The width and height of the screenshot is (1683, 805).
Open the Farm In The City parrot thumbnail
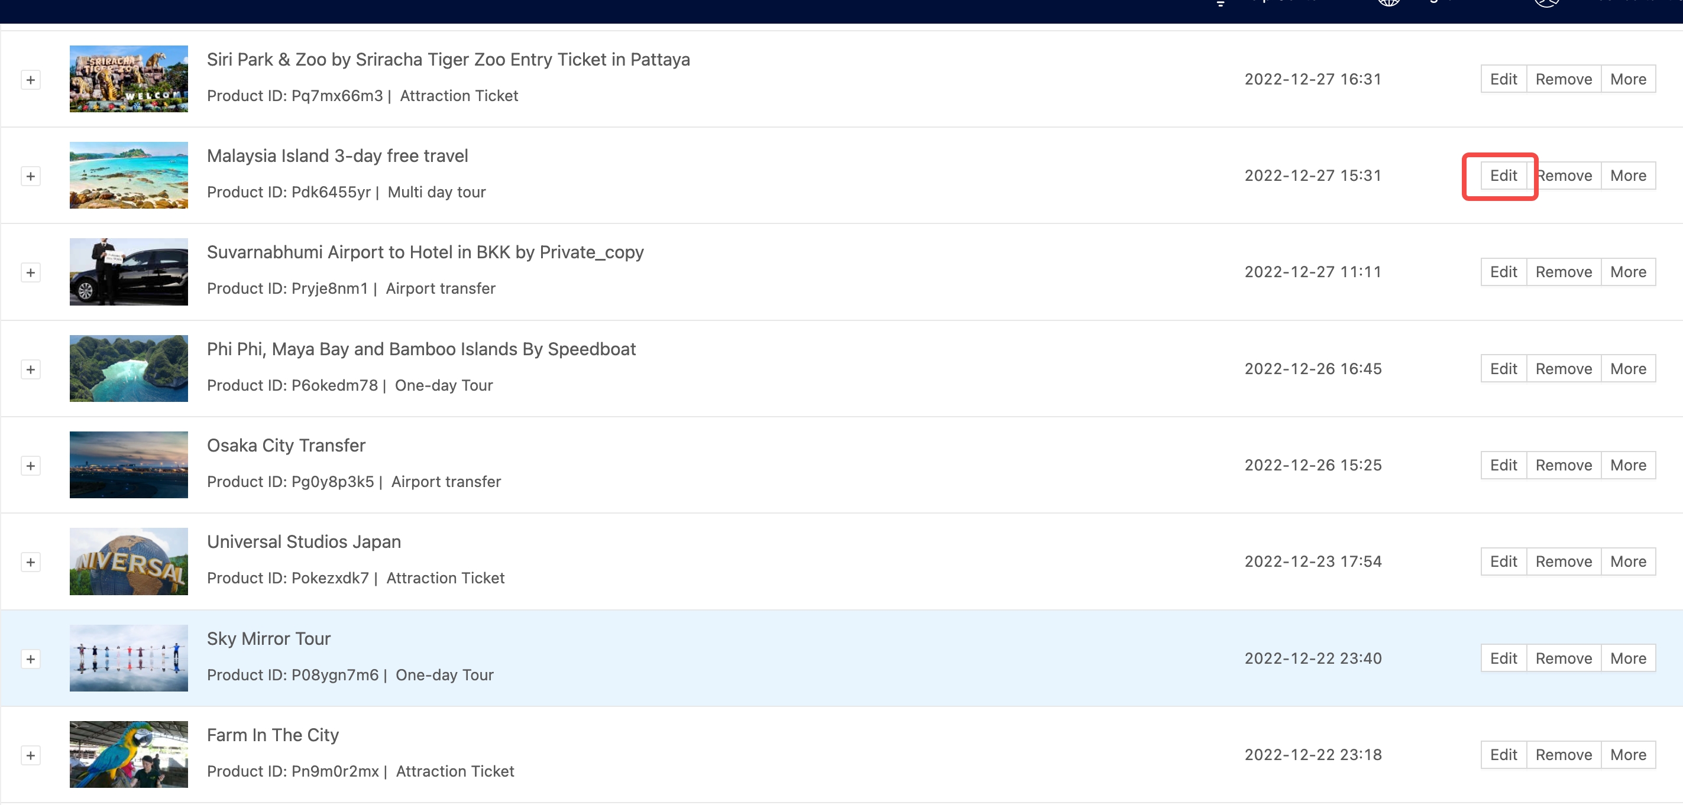pyautogui.click(x=129, y=754)
